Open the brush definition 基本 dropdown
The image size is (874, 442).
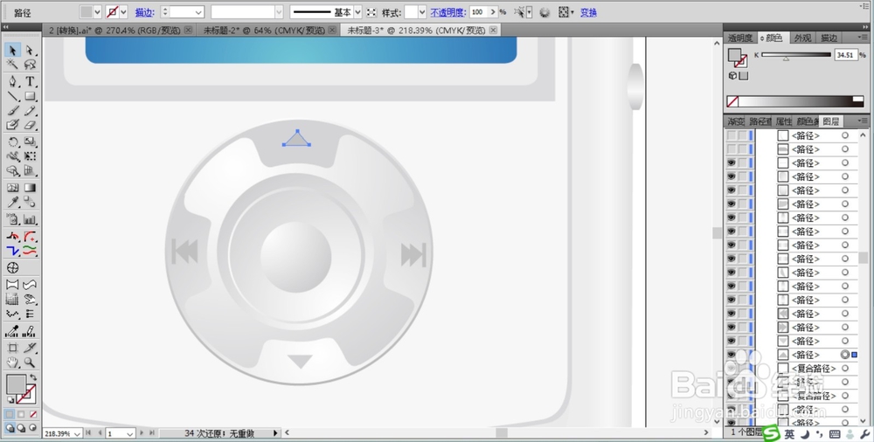point(357,11)
